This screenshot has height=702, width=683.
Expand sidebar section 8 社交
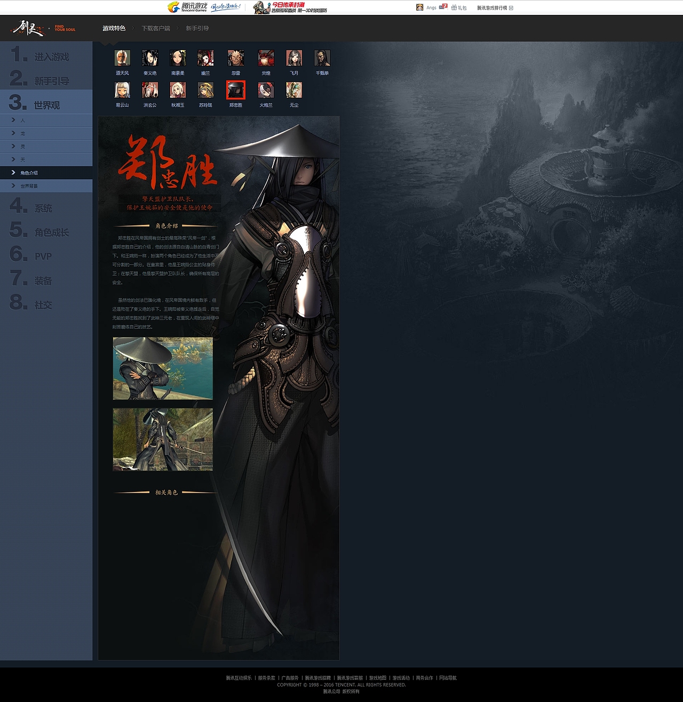click(x=46, y=303)
